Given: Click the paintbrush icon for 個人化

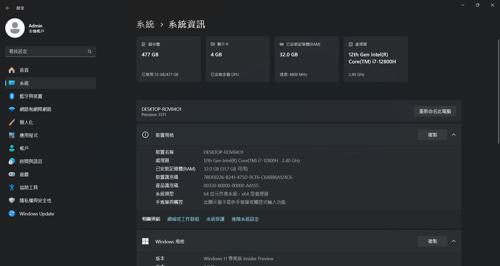Looking at the screenshot, I should click(12, 122).
